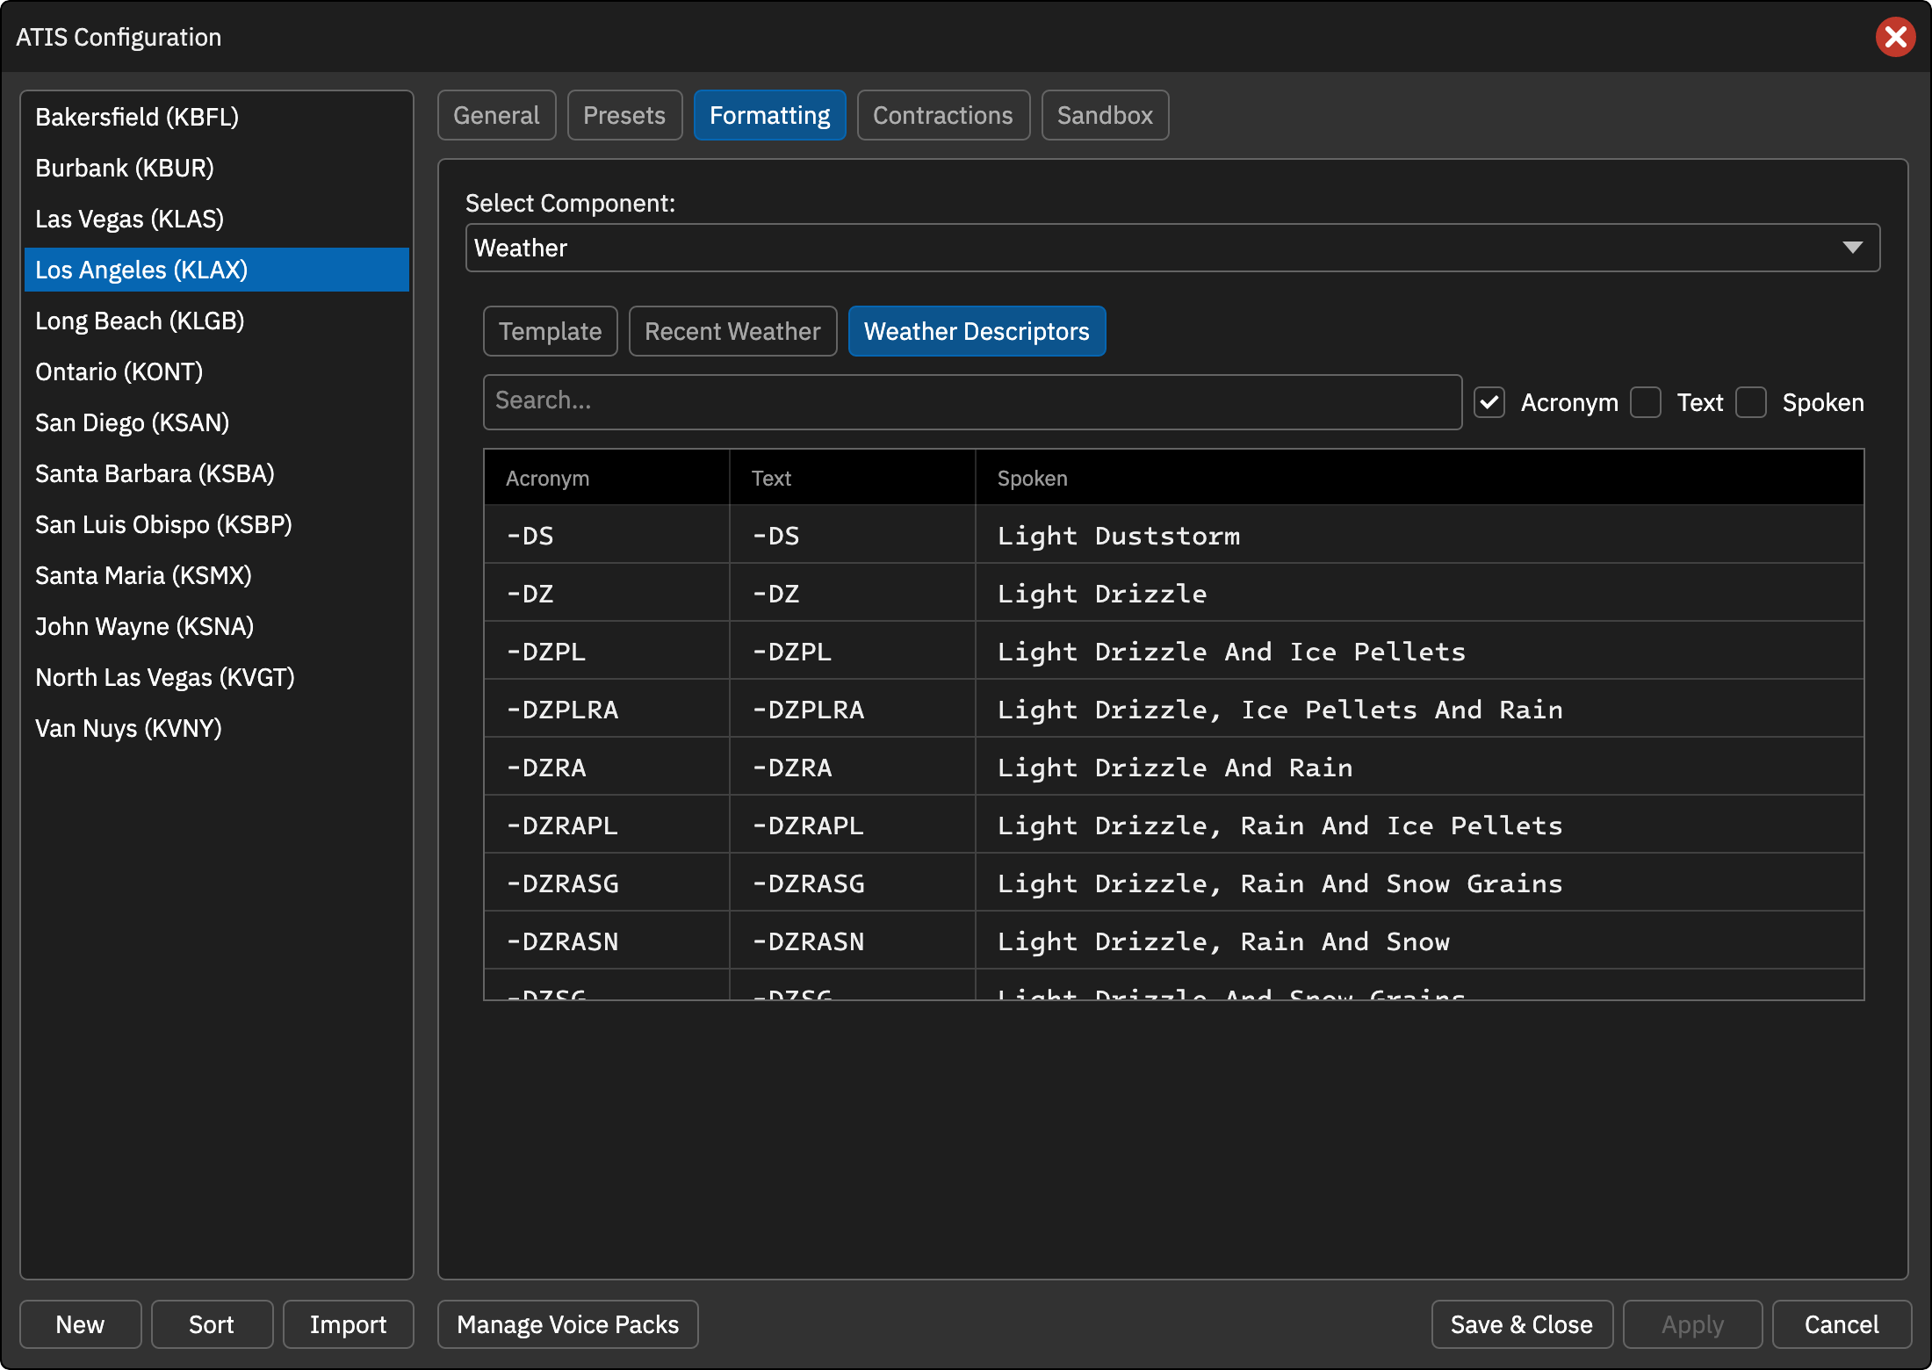The image size is (1932, 1370).
Task: Click Manage Voice Packs button
Action: point(568,1324)
